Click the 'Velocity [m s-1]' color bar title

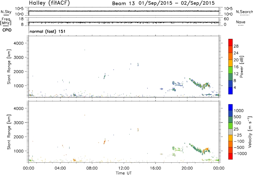pos(250,132)
